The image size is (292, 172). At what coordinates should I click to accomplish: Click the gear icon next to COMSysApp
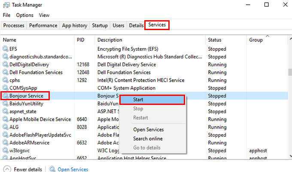tap(6, 88)
